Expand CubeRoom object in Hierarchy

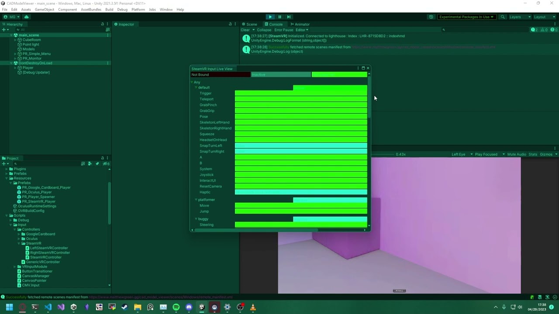[15, 40]
